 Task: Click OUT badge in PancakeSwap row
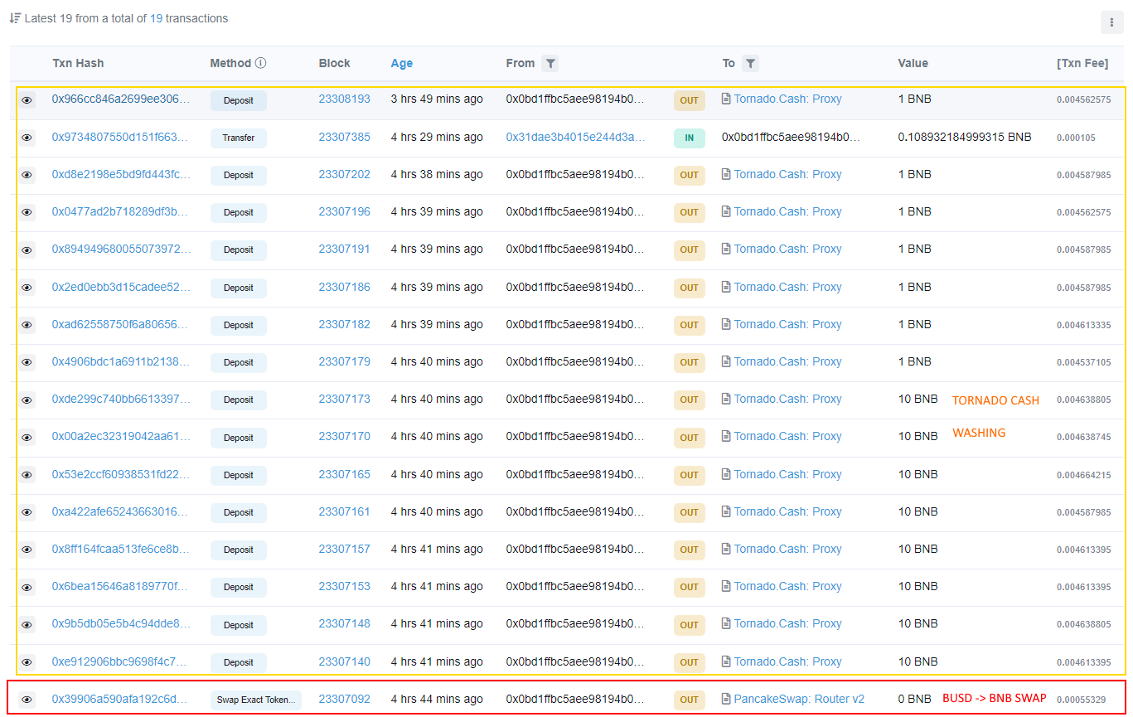[690, 700]
